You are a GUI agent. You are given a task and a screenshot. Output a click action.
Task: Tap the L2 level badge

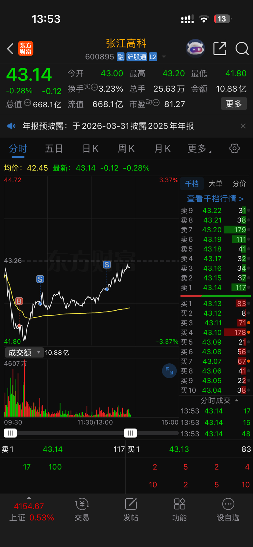pos(153,57)
